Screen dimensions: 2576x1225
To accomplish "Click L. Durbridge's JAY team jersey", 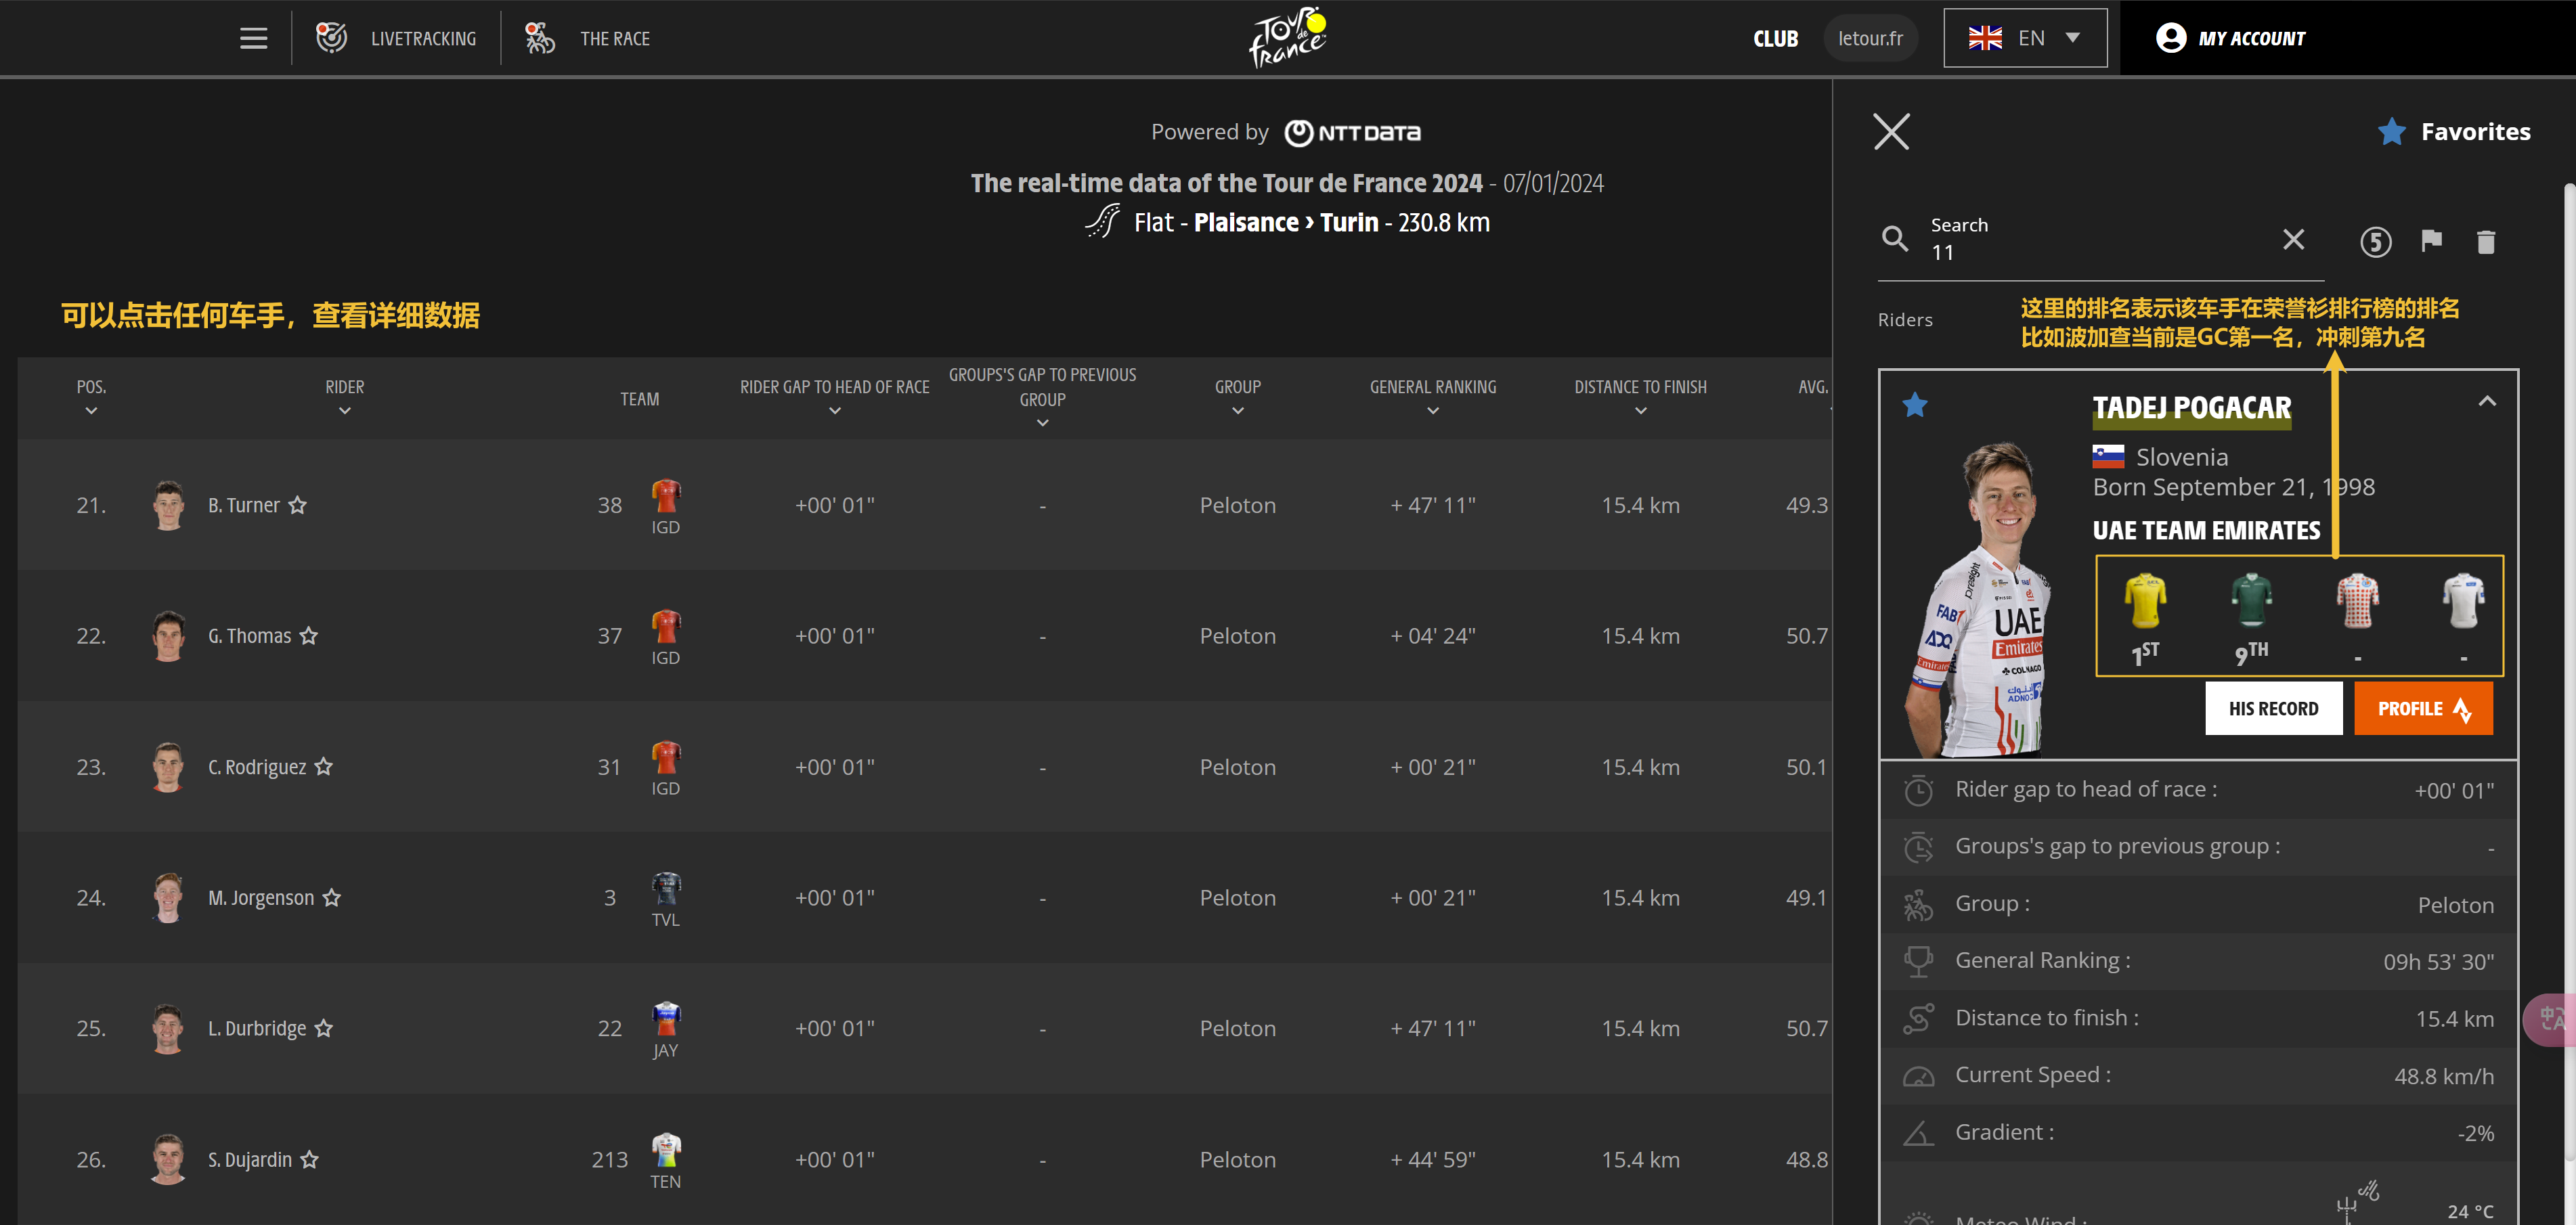I will coord(666,1018).
